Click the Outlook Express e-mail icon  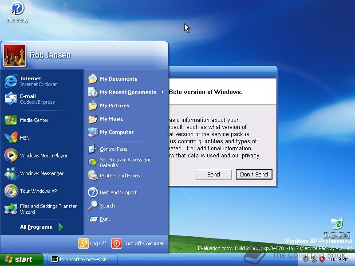11,99
